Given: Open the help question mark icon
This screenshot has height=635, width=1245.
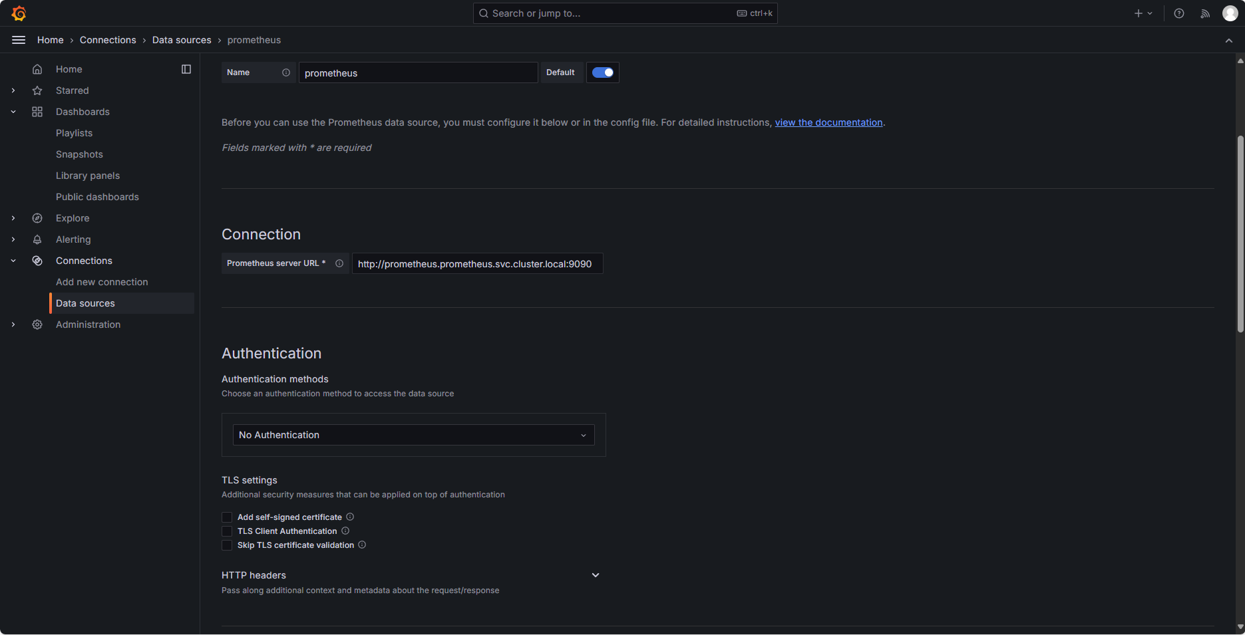Looking at the screenshot, I should tap(1179, 13).
